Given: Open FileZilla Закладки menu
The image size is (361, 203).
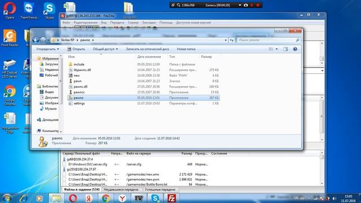Looking at the screenshot, I should [x=149, y=23].
